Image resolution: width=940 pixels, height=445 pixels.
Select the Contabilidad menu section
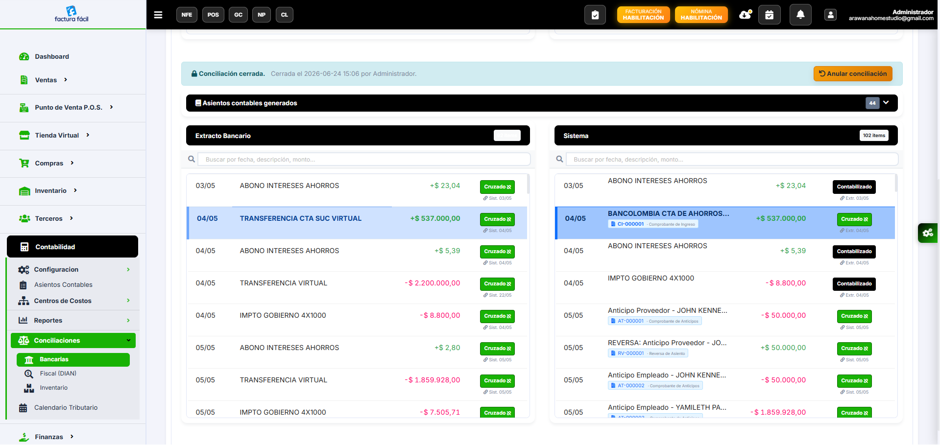click(72, 247)
